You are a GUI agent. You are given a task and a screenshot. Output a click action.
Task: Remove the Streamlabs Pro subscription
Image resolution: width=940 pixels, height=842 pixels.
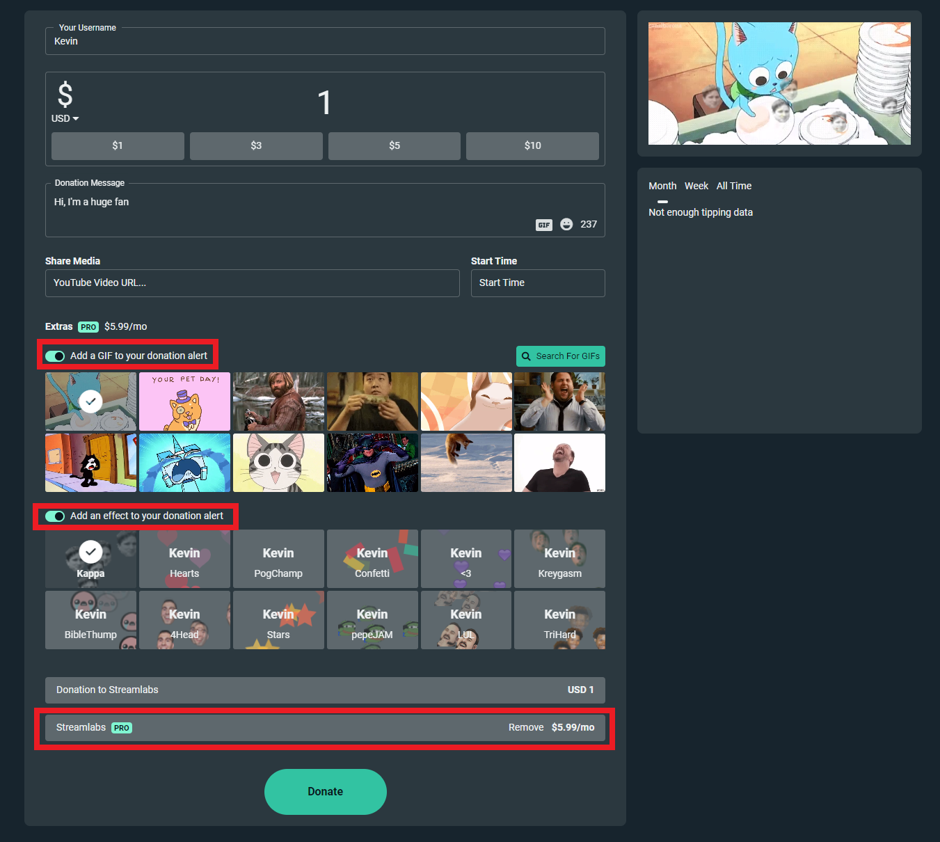[x=525, y=727]
